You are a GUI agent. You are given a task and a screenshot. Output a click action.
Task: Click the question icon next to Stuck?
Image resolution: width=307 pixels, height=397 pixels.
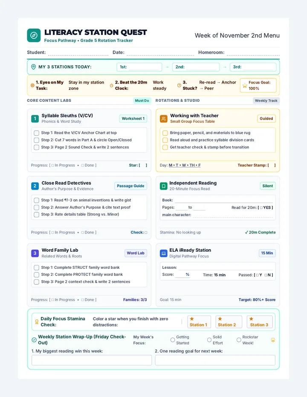[x=179, y=85]
